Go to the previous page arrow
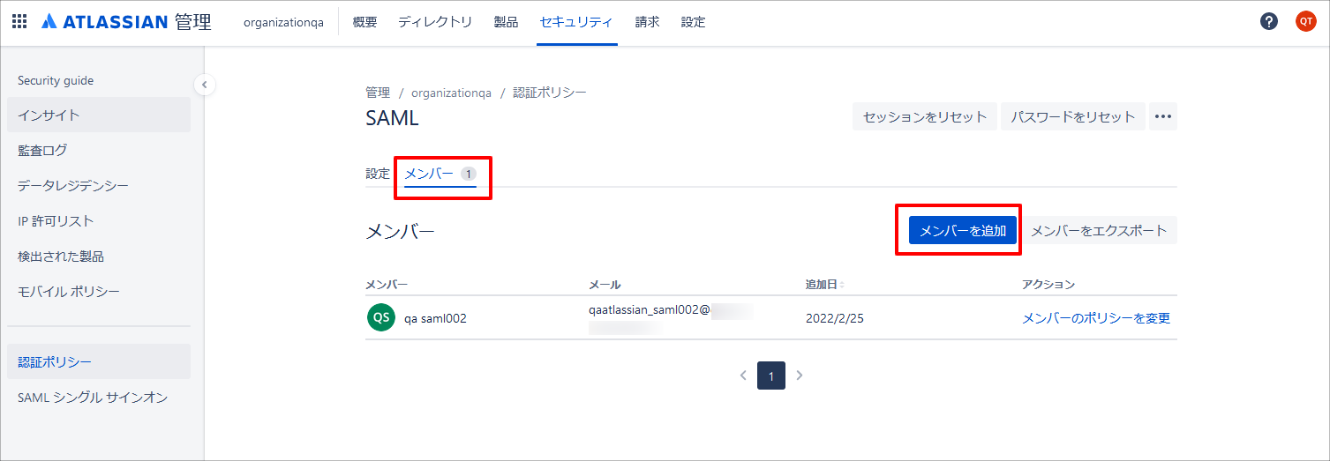The width and height of the screenshot is (1330, 461). pyautogui.click(x=743, y=375)
